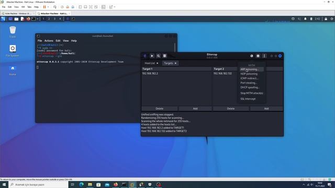This screenshot has width=335, height=188.
Task: Click the Target 1 column header
Action: (x=176, y=69)
